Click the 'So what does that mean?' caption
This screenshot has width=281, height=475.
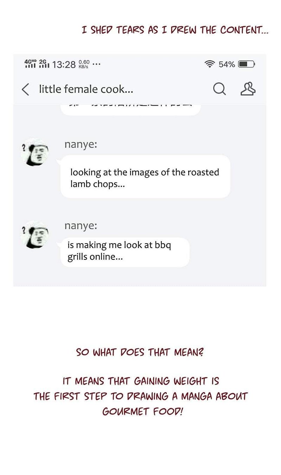140,352
